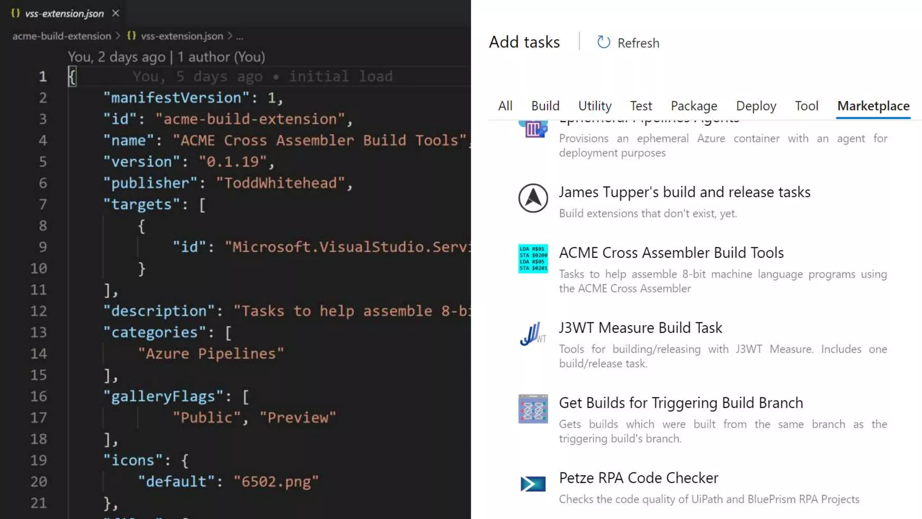Switch to the Marketplace tab

873,106
